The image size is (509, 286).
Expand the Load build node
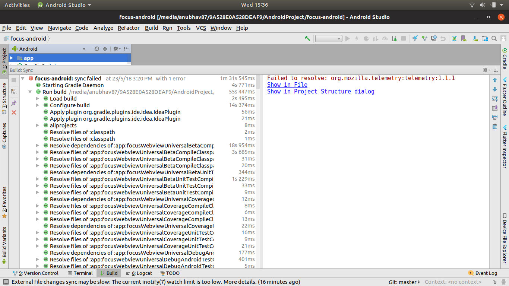point(37,98)
